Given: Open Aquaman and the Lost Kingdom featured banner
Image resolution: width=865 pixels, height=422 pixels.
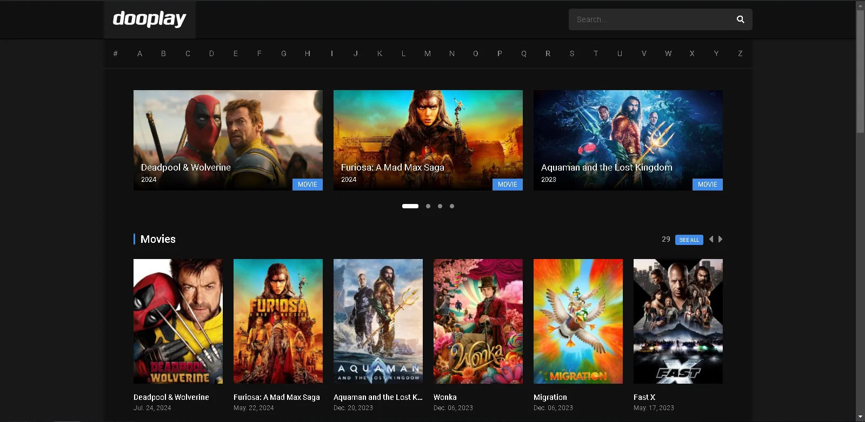Looking at the screenshot, I should 628,140.
